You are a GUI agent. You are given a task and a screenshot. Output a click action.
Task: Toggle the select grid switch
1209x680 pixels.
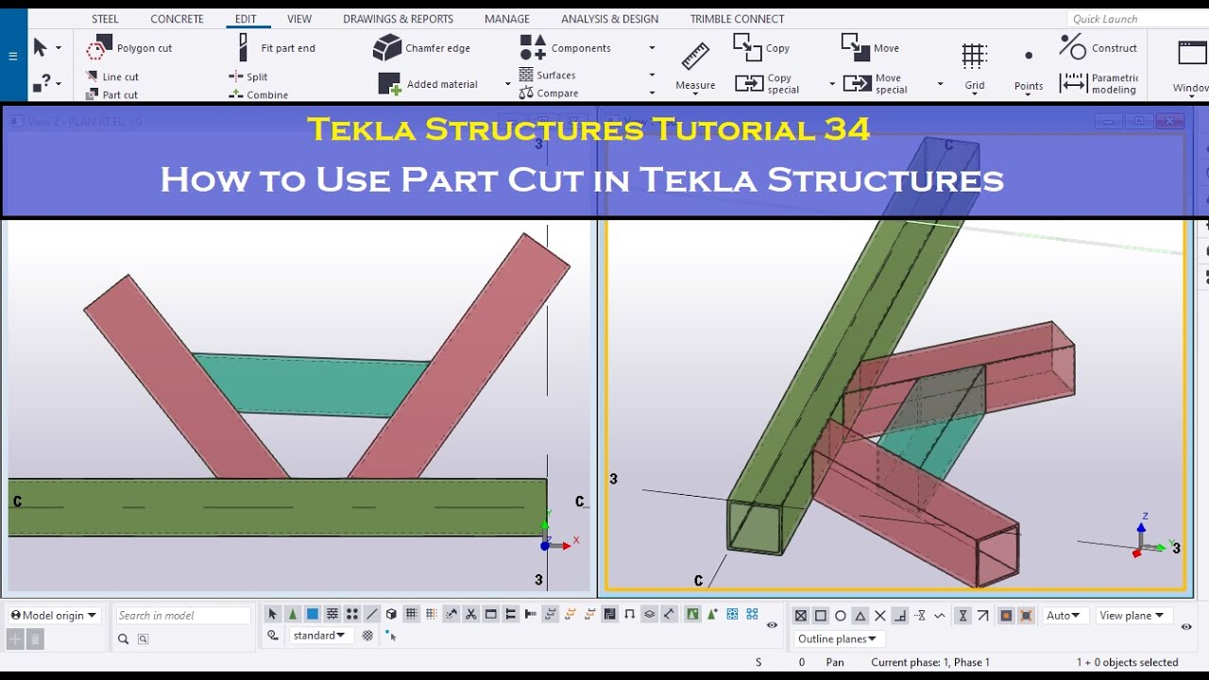tap(412, 614)
